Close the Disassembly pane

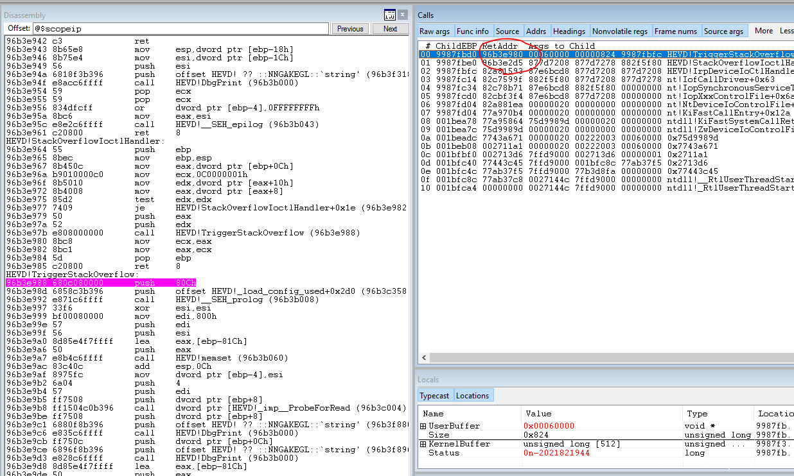click(402, 15)
